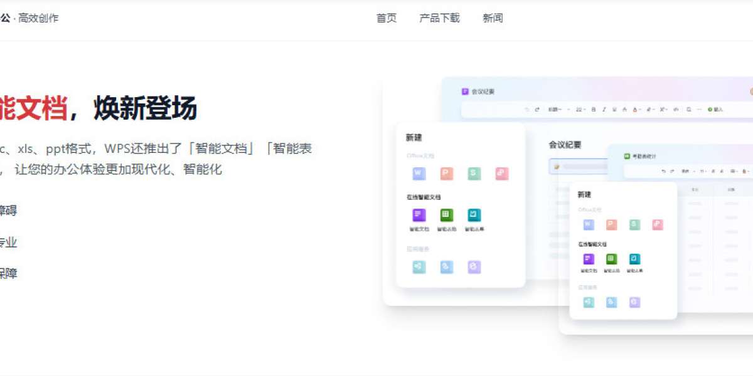Choose the green S spreadsheet icon in larger 新建 panel
The height and width of the screenshot is (376, 753).
coord(474,174)
